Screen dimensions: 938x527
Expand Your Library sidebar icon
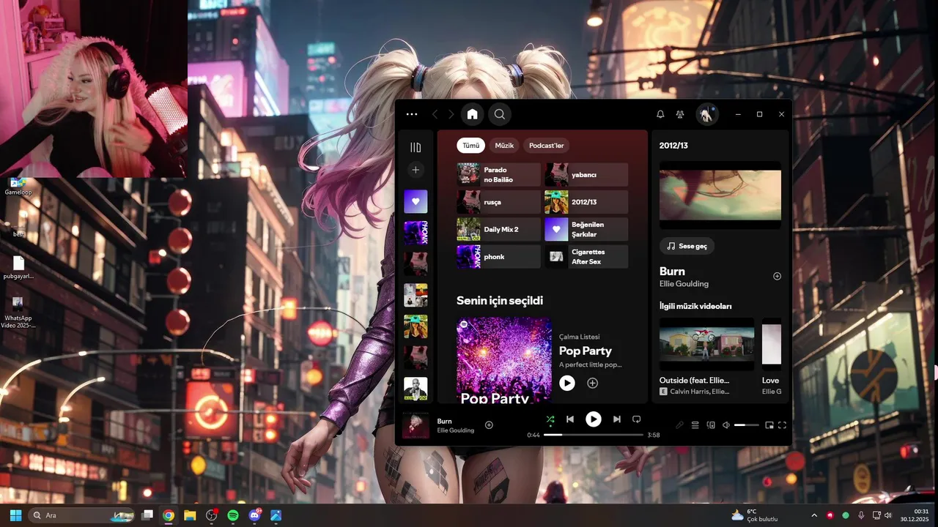pos(416,147)
